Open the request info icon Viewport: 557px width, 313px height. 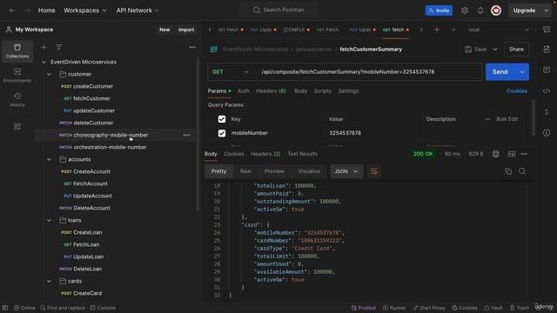click(x=547, y=133)
